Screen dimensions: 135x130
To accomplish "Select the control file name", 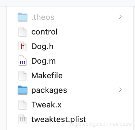I will 44,32.
